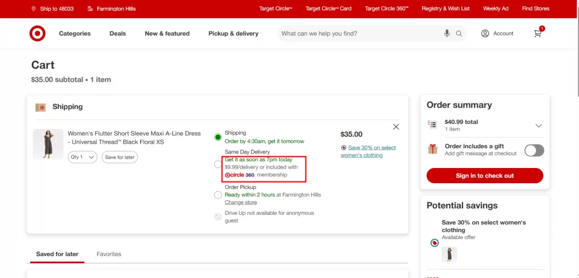Viewport: 579px width, 278px height.
Task: Select the Same Day Delivery radio option
Action: tap(218, 164)
